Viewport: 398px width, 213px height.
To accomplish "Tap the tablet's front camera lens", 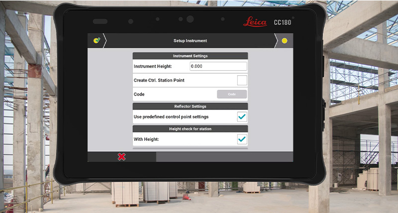I will click(x=190, y=19).
